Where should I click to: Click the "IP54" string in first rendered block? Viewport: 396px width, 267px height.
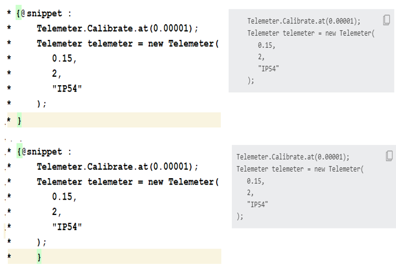(x=268, y=68)
